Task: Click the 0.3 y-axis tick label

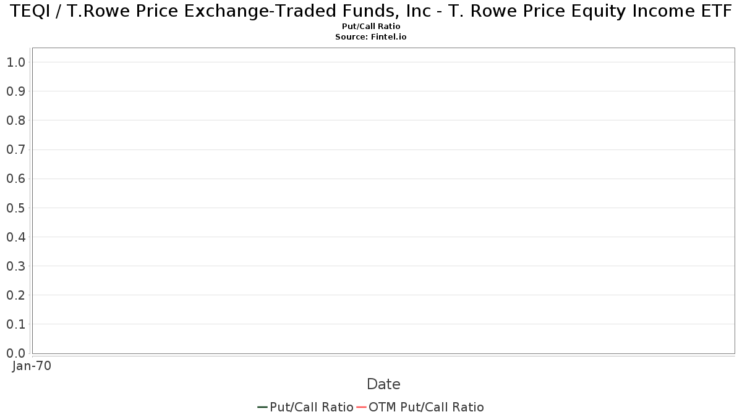Action: (15, 266)
